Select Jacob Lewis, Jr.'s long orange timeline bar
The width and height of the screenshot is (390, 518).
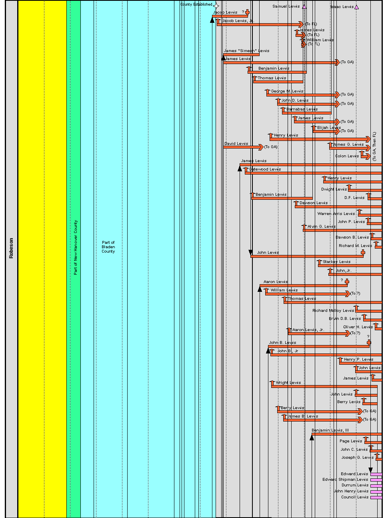260,23
